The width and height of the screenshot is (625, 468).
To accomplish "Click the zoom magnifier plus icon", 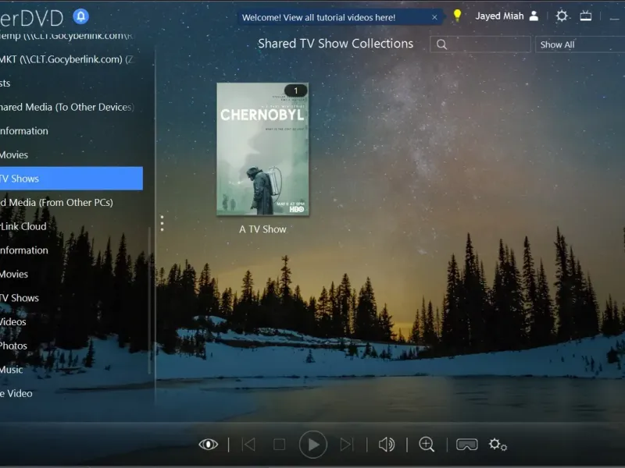I will (427, 444).
